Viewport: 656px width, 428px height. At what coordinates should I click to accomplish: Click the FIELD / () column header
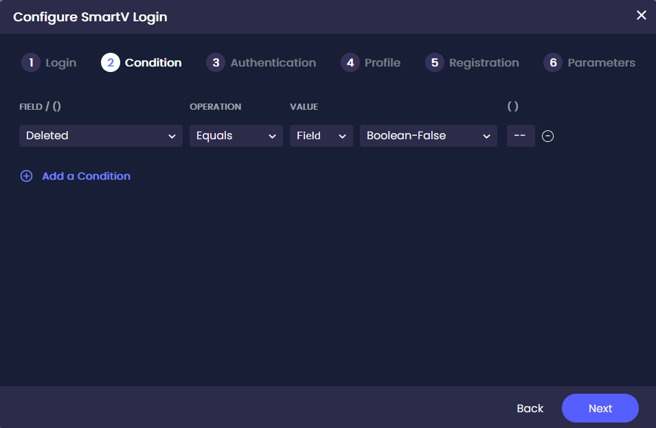pyautogui.click(x=40, y=106)
